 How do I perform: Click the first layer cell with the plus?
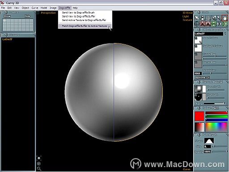(x=5, y=21)
